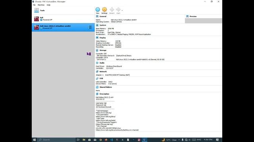Open the Help menu

point(48,5)
